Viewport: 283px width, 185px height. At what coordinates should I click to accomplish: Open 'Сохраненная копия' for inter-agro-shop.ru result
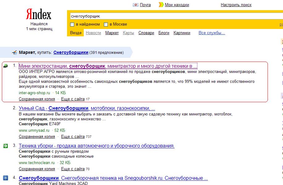click(37, 99)
